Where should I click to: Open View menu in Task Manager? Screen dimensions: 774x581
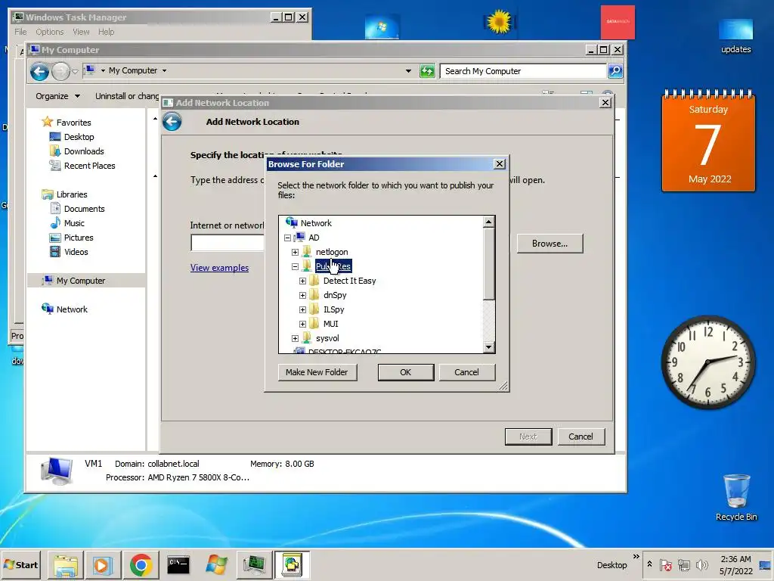point(81,32)
